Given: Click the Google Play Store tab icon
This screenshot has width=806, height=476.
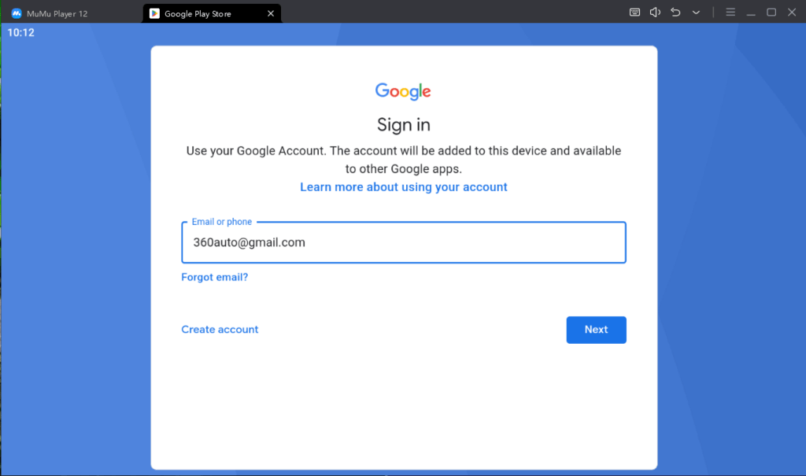Looking at the screenshot, I should pos(154,13).
